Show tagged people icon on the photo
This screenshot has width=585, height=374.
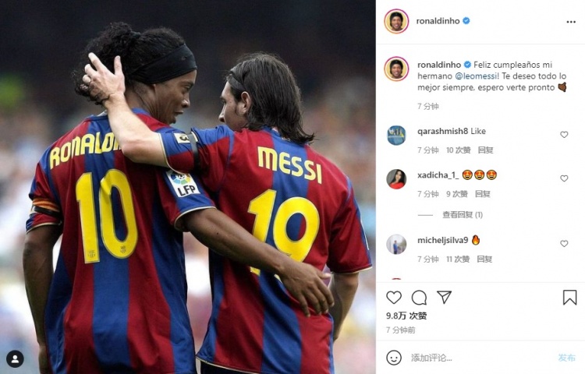pyautogui.click(x=15, y=359)
